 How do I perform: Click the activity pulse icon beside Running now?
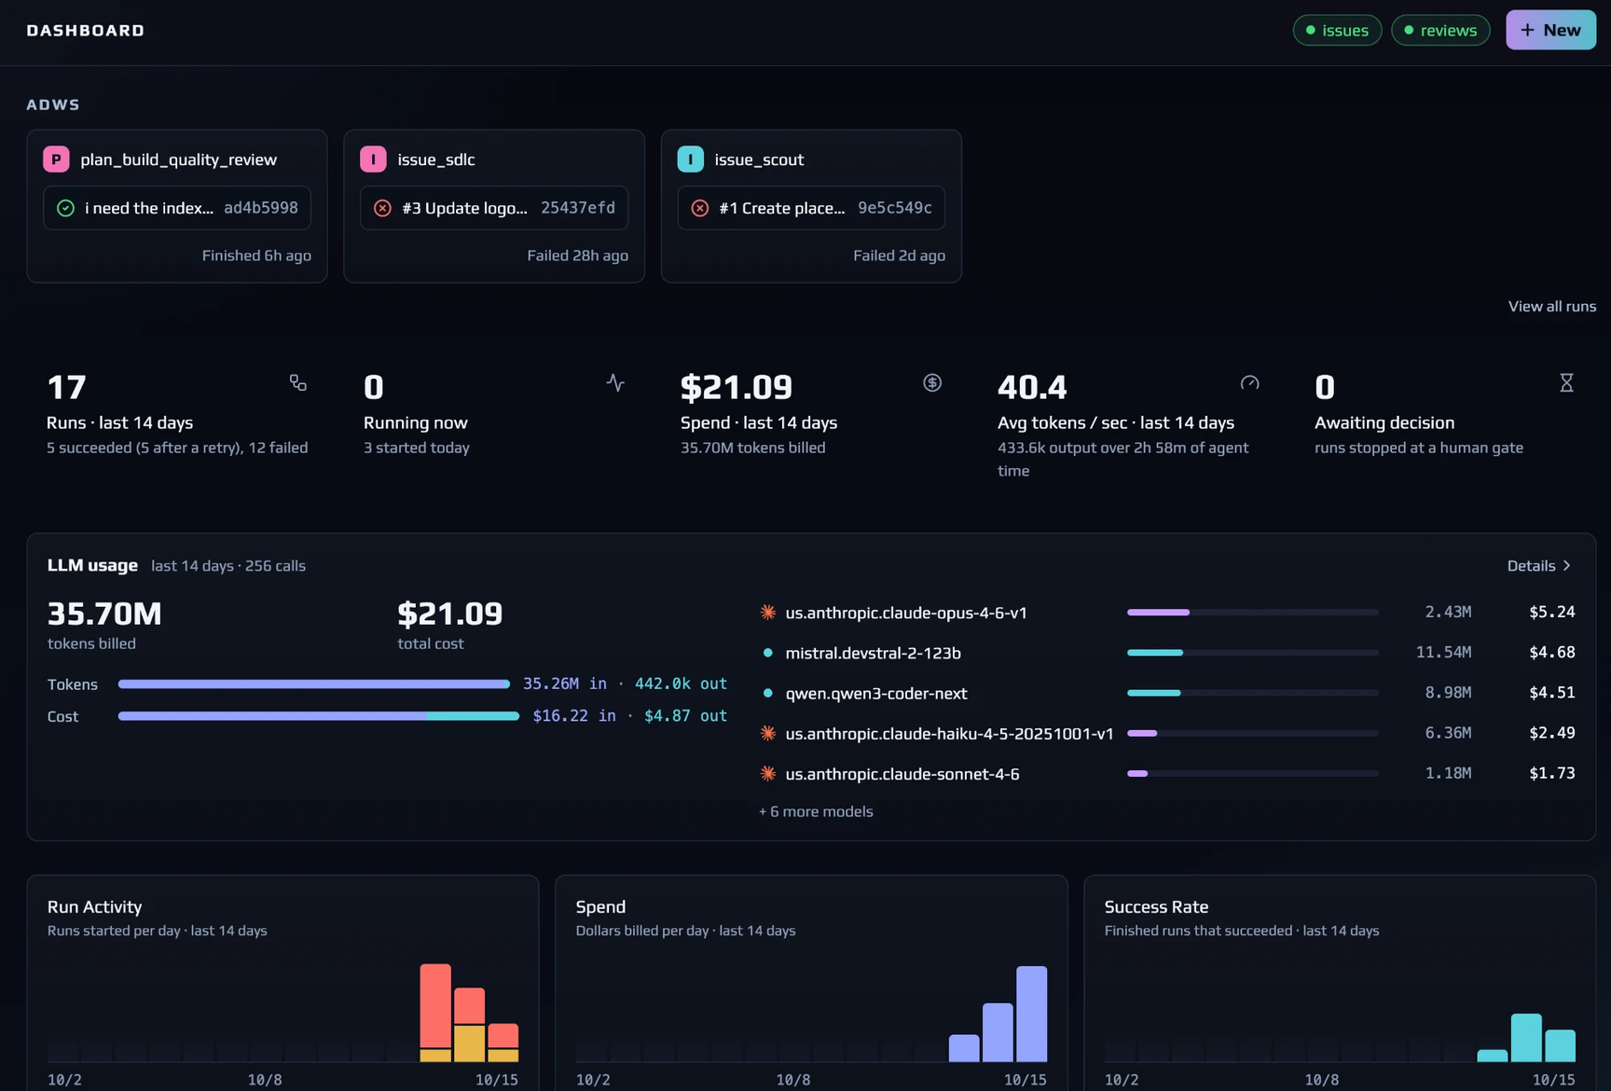click(x=615, y=383)
